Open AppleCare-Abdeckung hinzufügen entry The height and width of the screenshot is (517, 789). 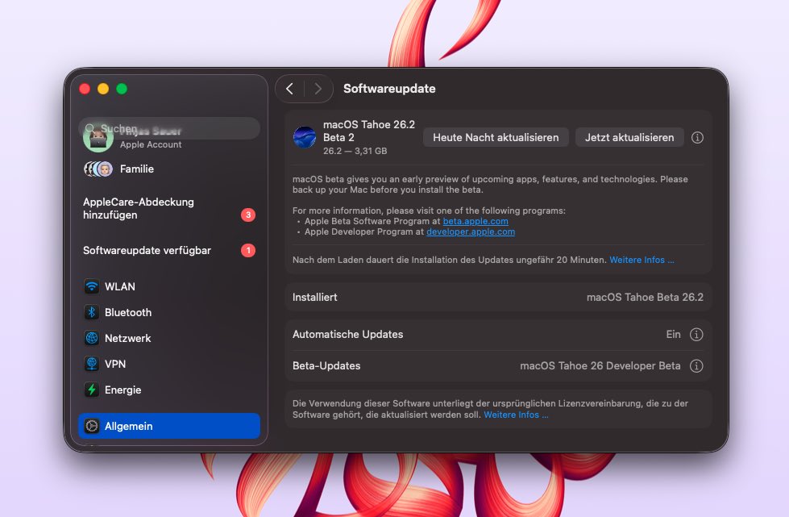coord(169,208)
